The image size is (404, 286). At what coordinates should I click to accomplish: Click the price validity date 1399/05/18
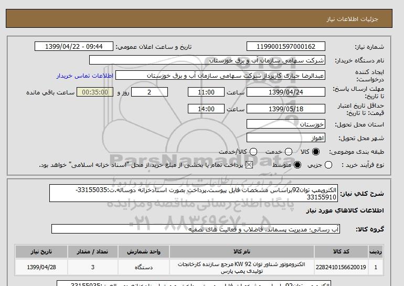(x=286, y=109)
